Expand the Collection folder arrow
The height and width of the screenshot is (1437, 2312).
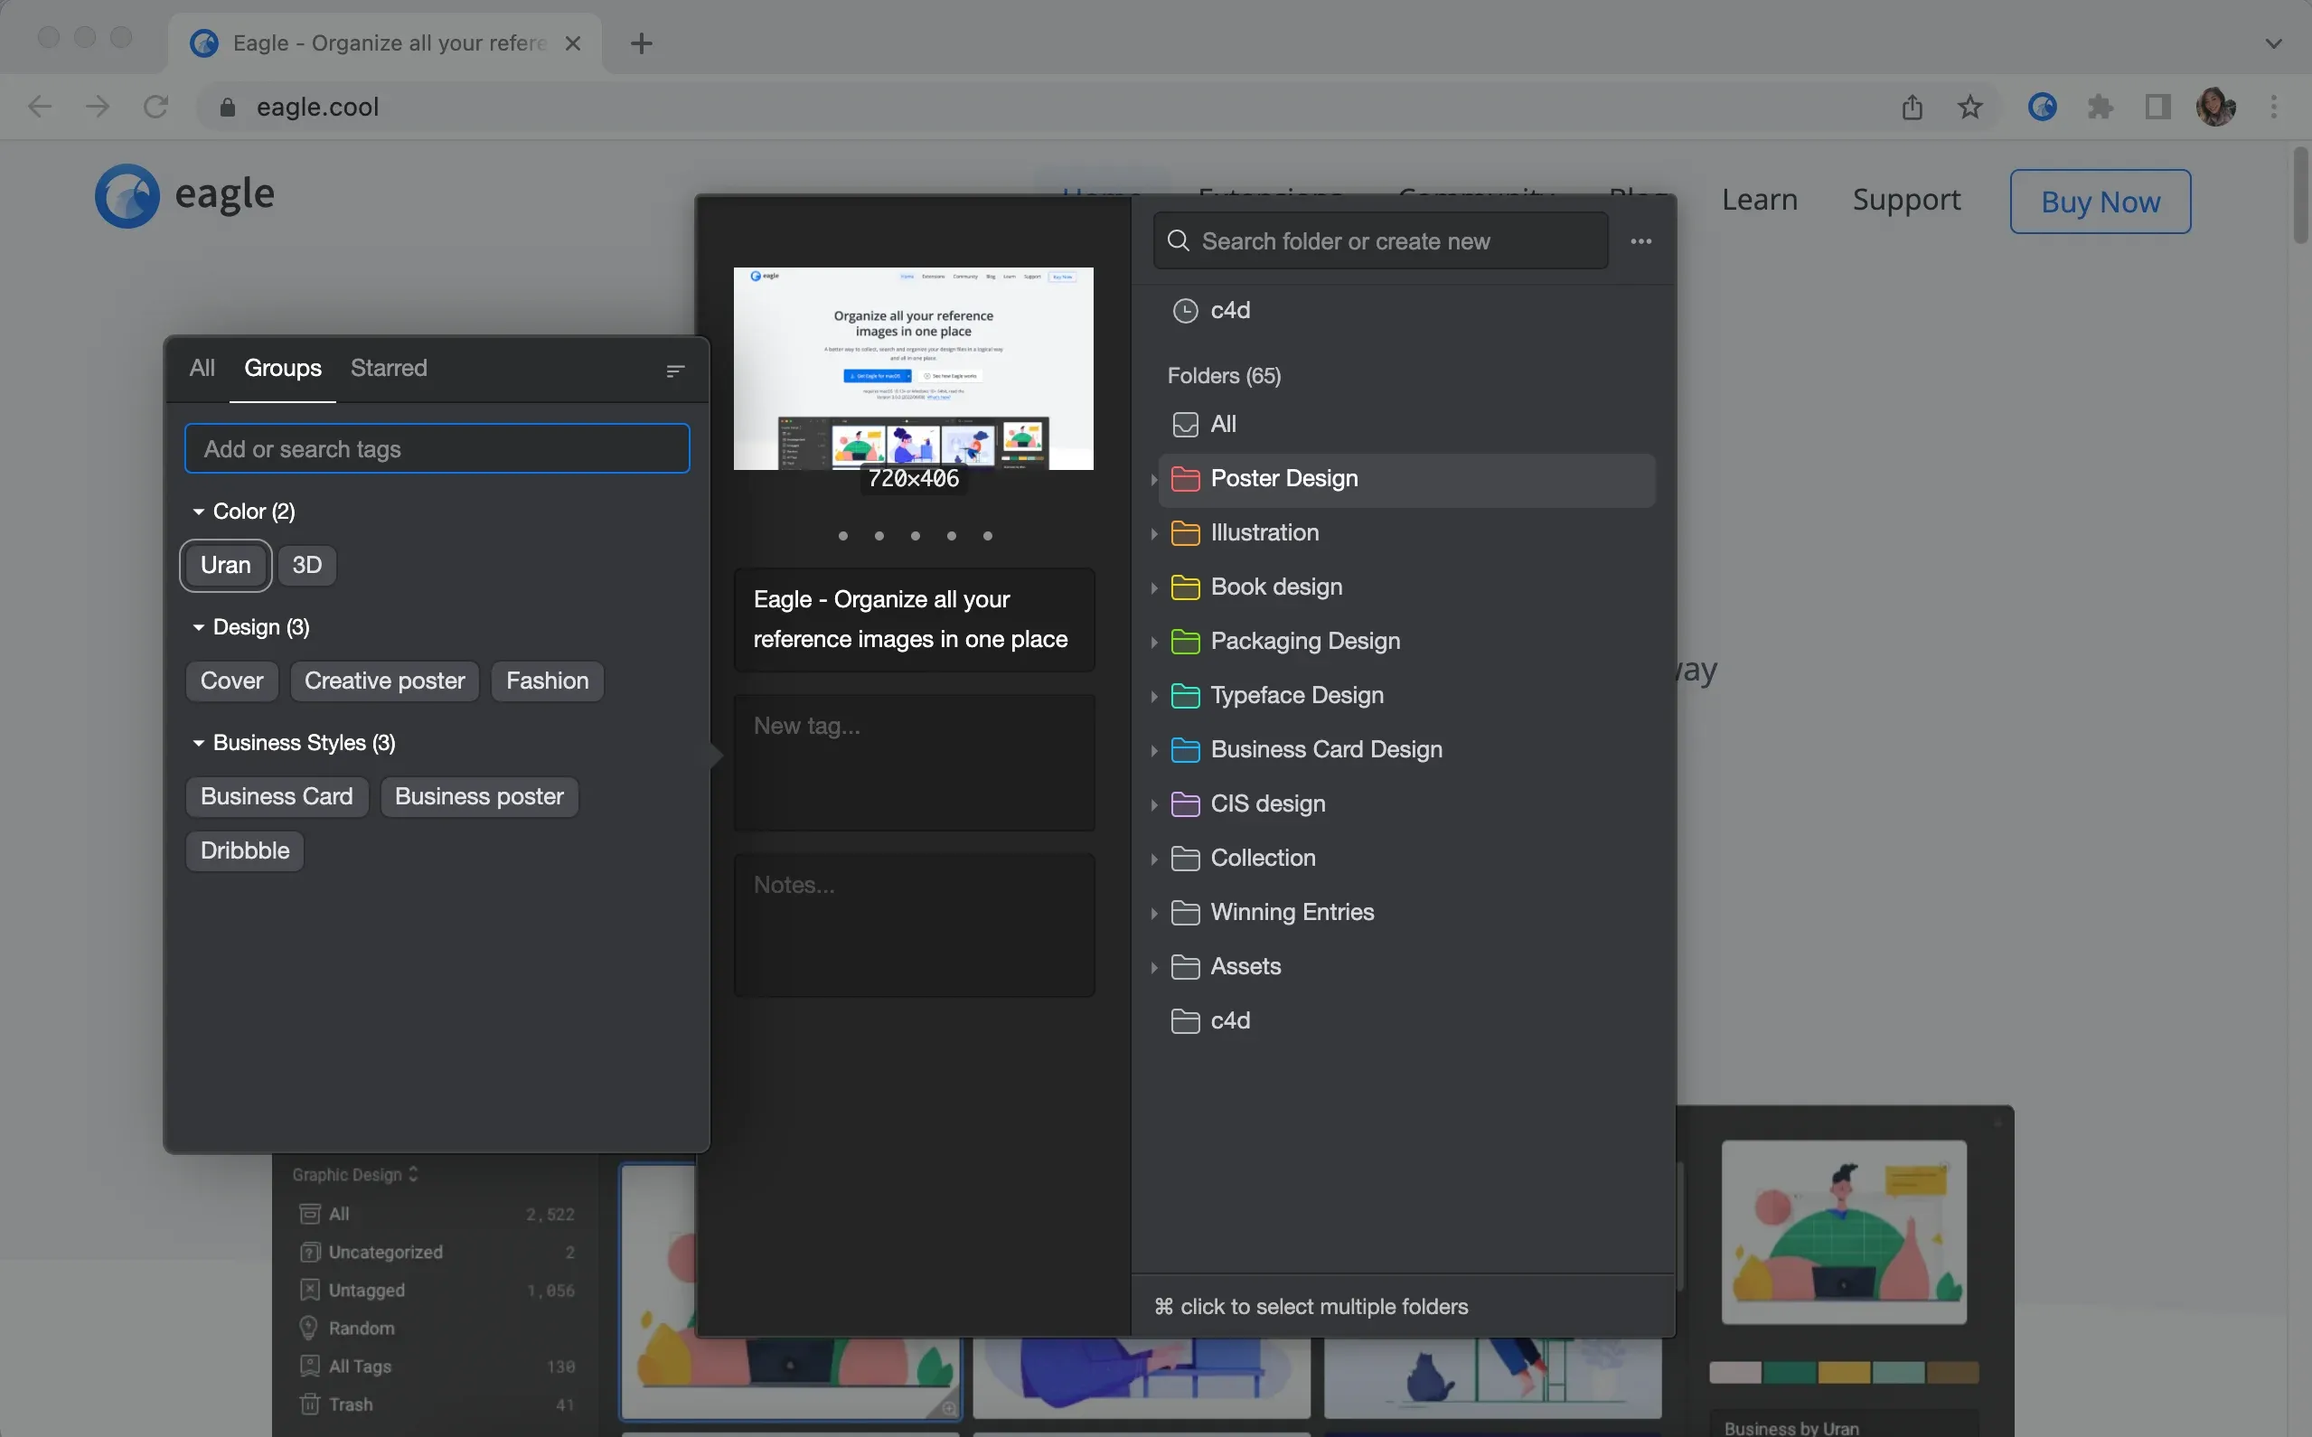(x=1153, y=859)
